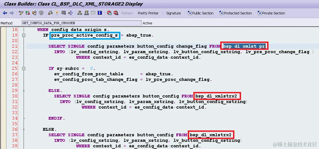Click 'ENDIF.' on line 34

pos(57,118)
